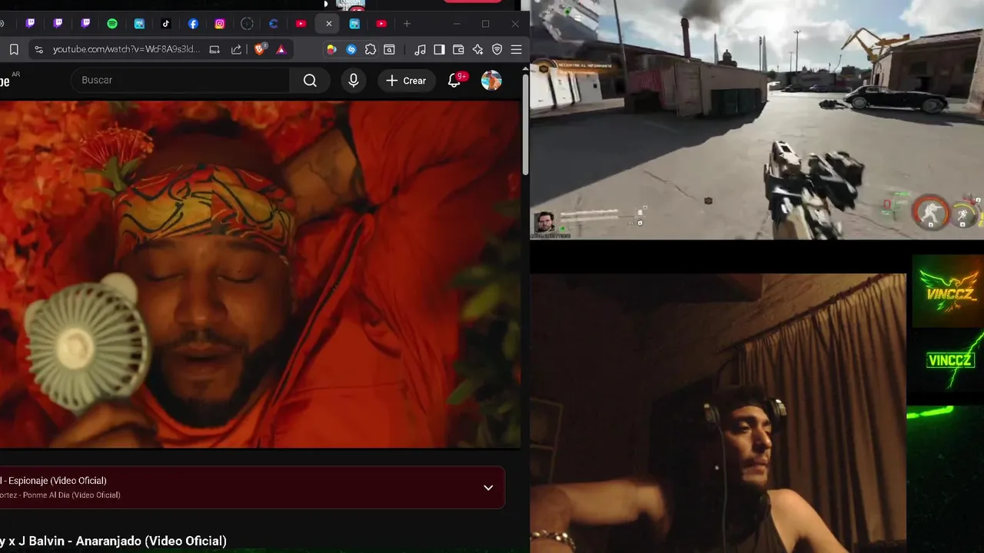Image resolution: width=984 pixels, height=553 pixels.
Task: Click the Crear create button
Action: 407,80
